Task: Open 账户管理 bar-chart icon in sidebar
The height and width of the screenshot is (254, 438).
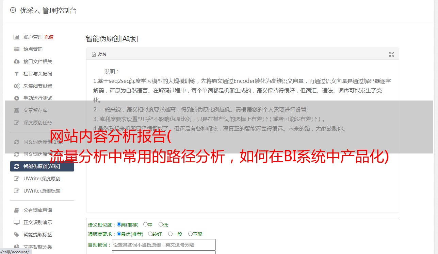Action: (x=16, y=37)
